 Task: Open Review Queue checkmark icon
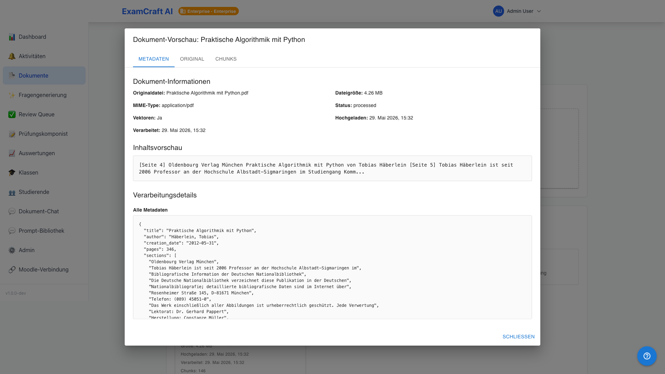point(12,115)
